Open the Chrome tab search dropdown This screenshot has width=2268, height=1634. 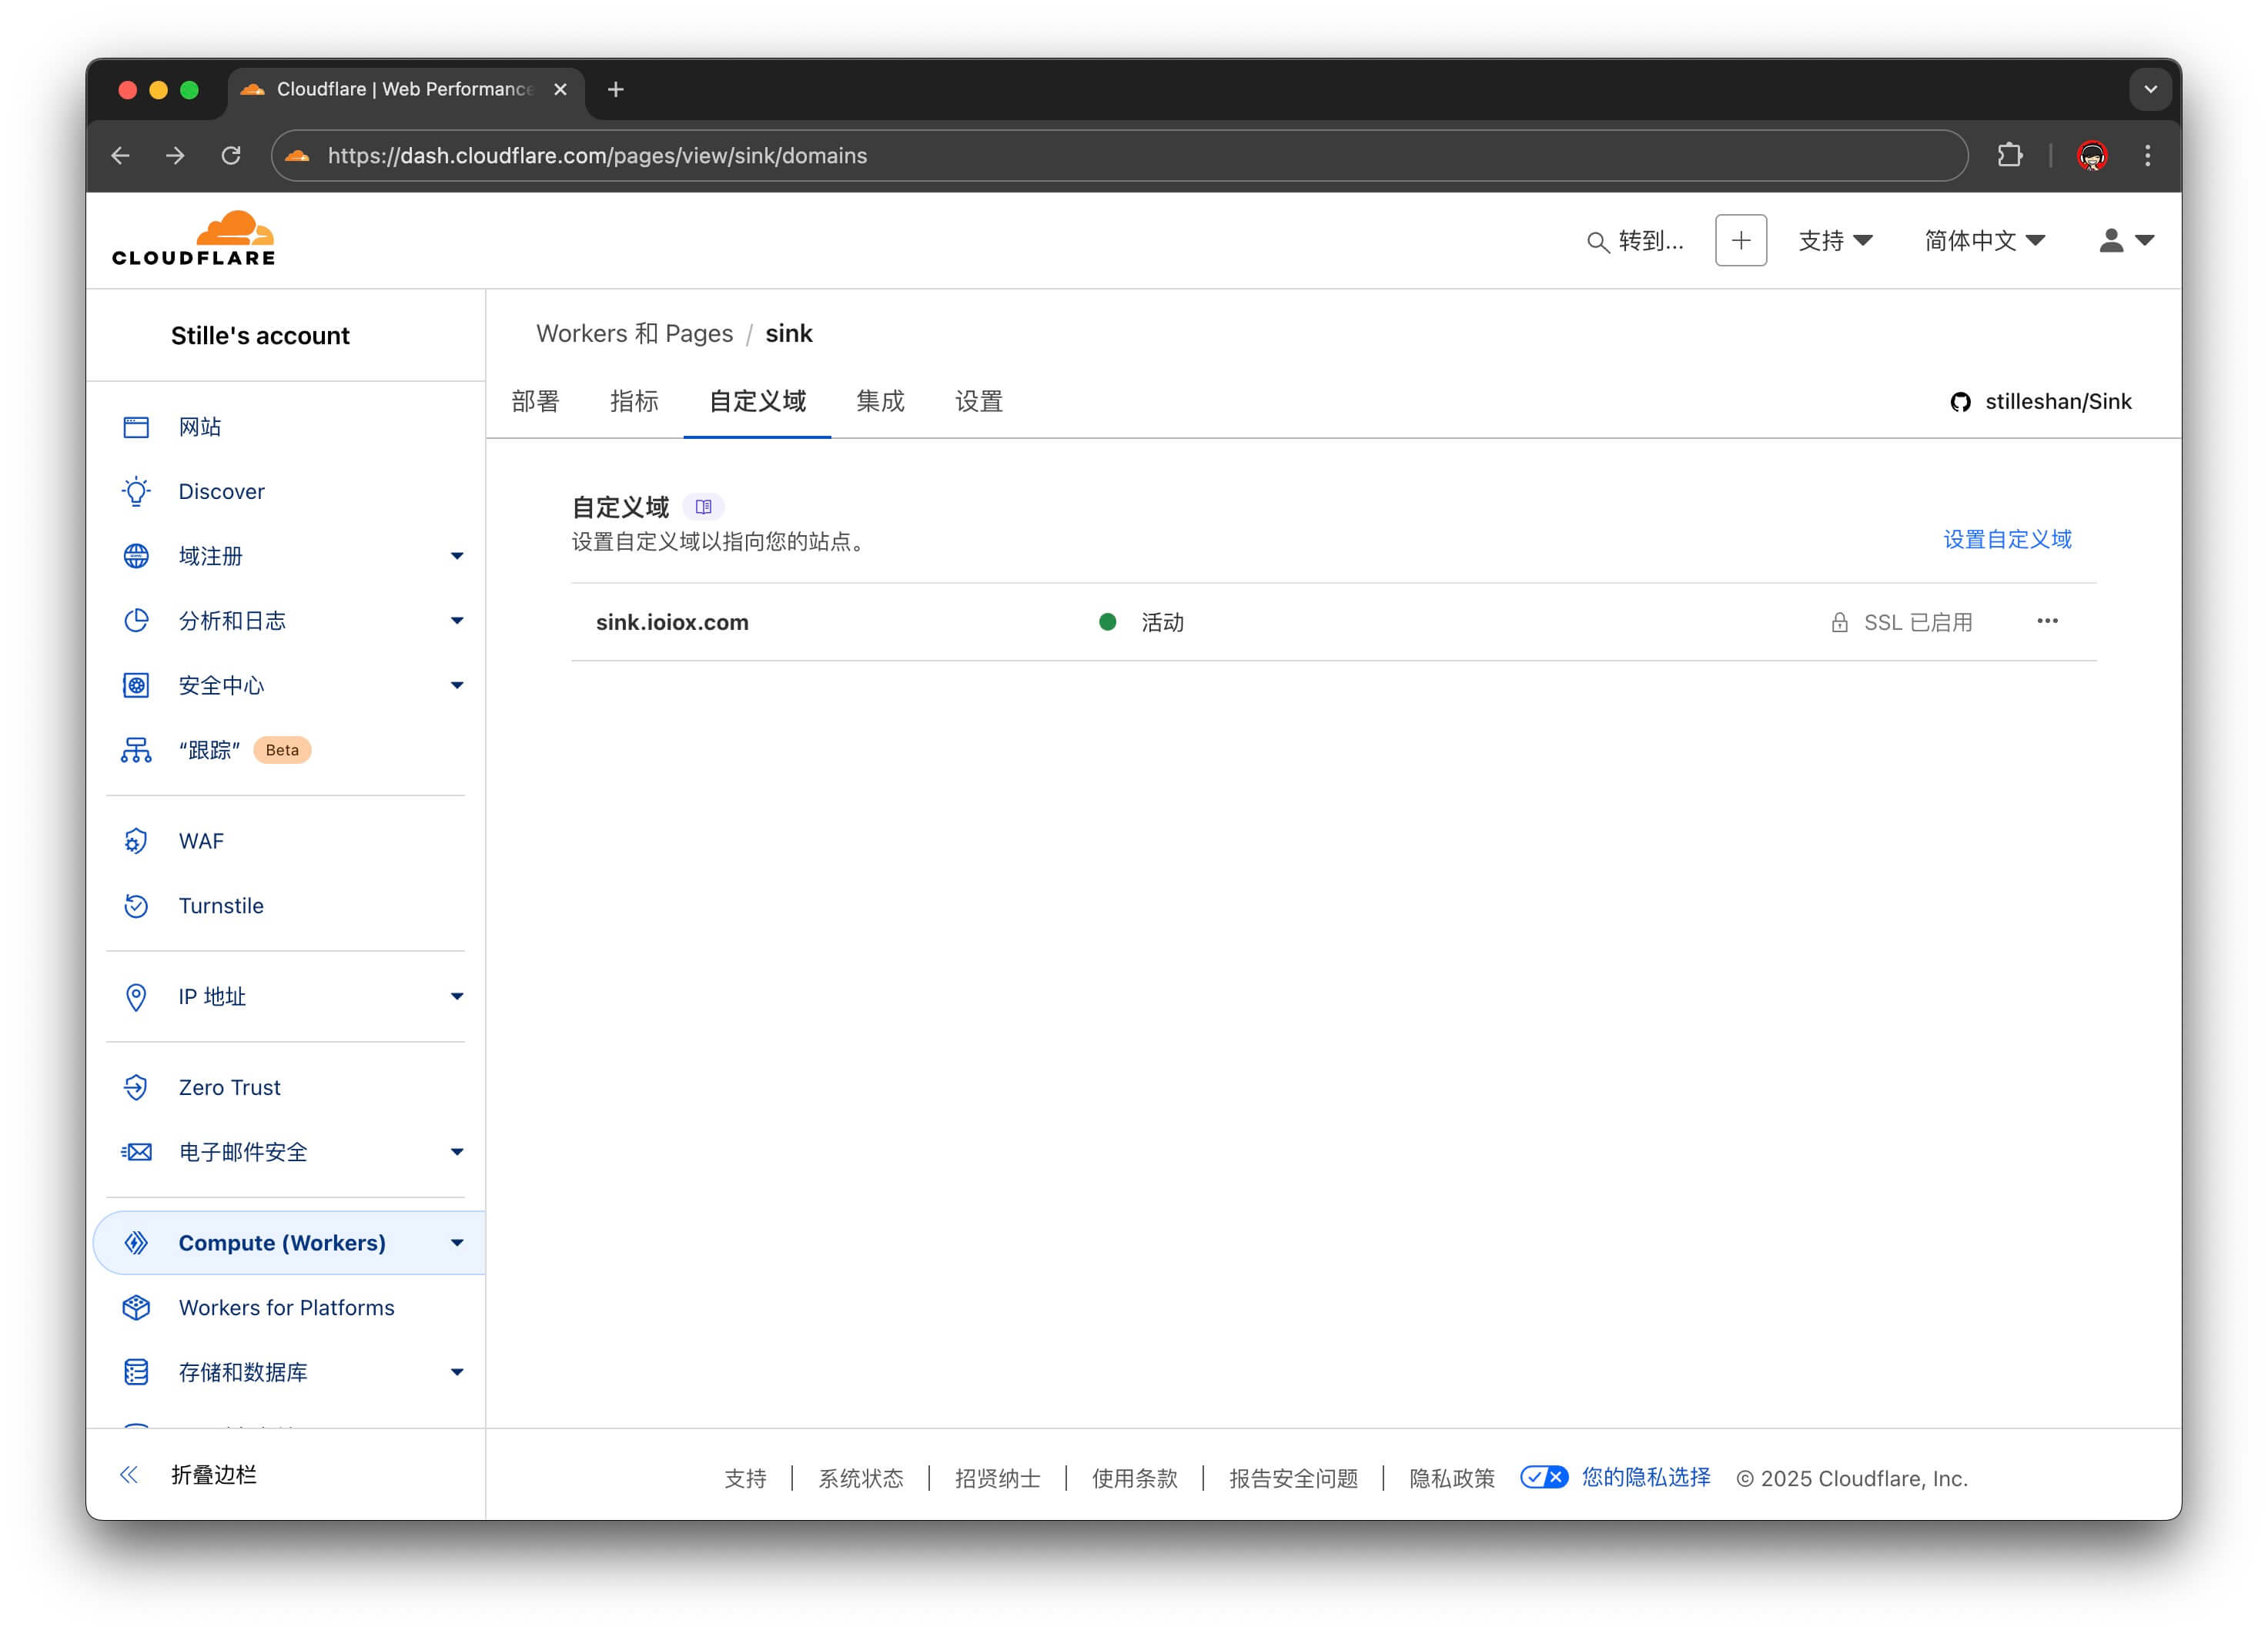[2151, 89]
